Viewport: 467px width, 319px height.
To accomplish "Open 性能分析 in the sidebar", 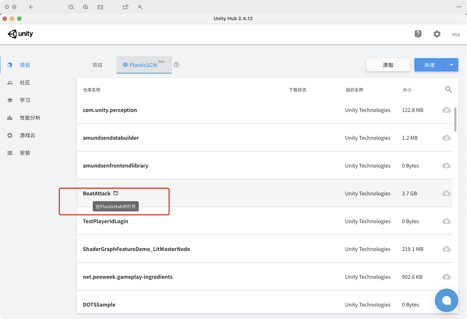I will 30,118.
